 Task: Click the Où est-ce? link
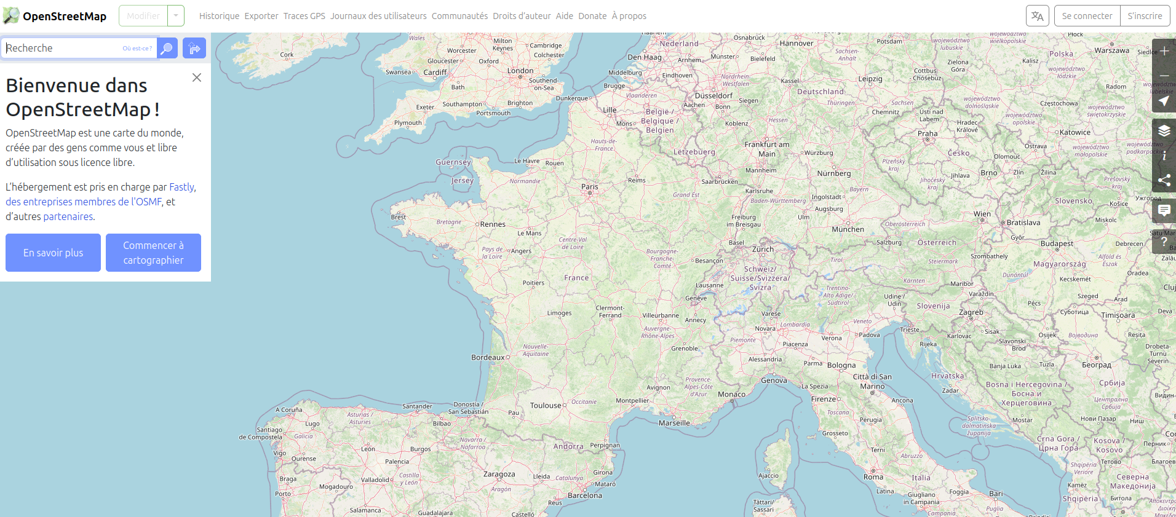pos(137,49)
